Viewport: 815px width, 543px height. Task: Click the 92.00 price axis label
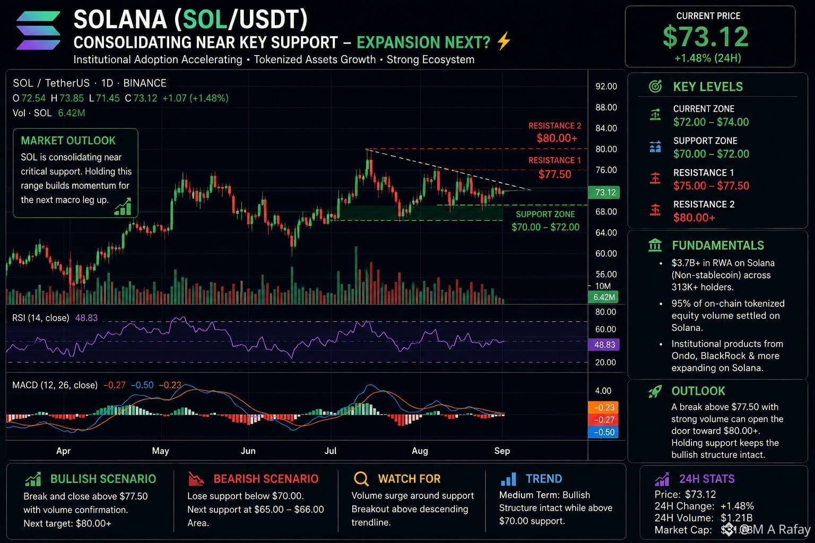point(606,86)
